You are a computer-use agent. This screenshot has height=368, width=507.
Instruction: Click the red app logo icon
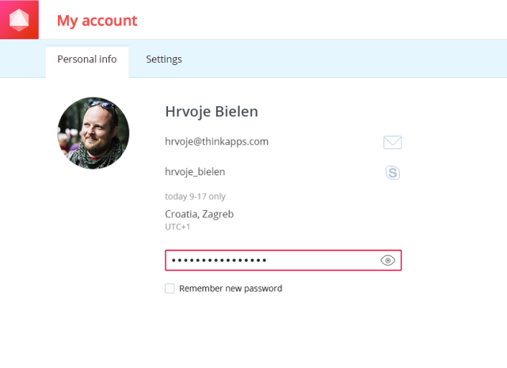click(x=19, y=20)
